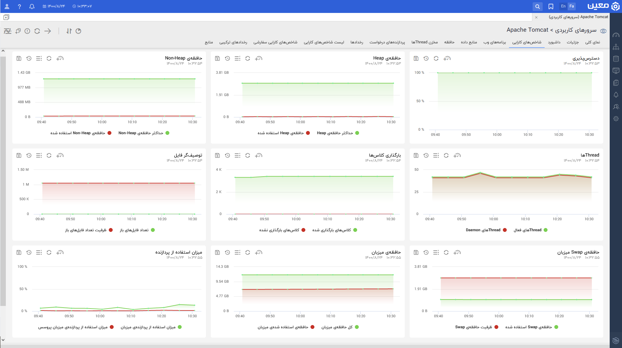Open the bookmark icon in top bar
This screenshot has height=348, width=622.
(x=551, y=6)
